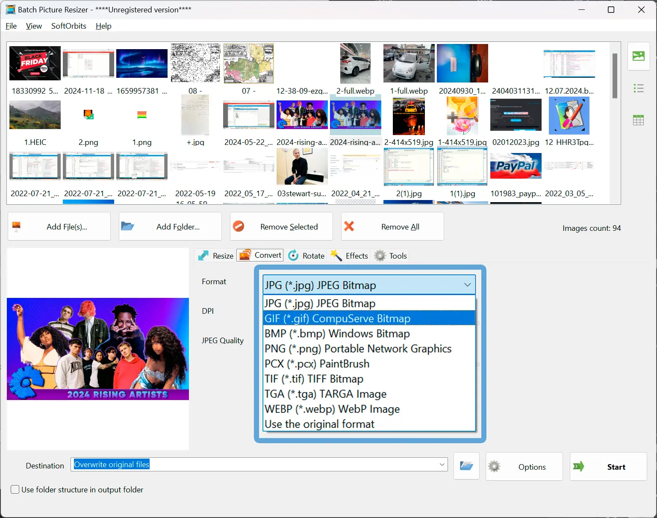Screen dimensions: 657x518
Task: Switch to list view icon in sidebar
Action: coord(639,88)
